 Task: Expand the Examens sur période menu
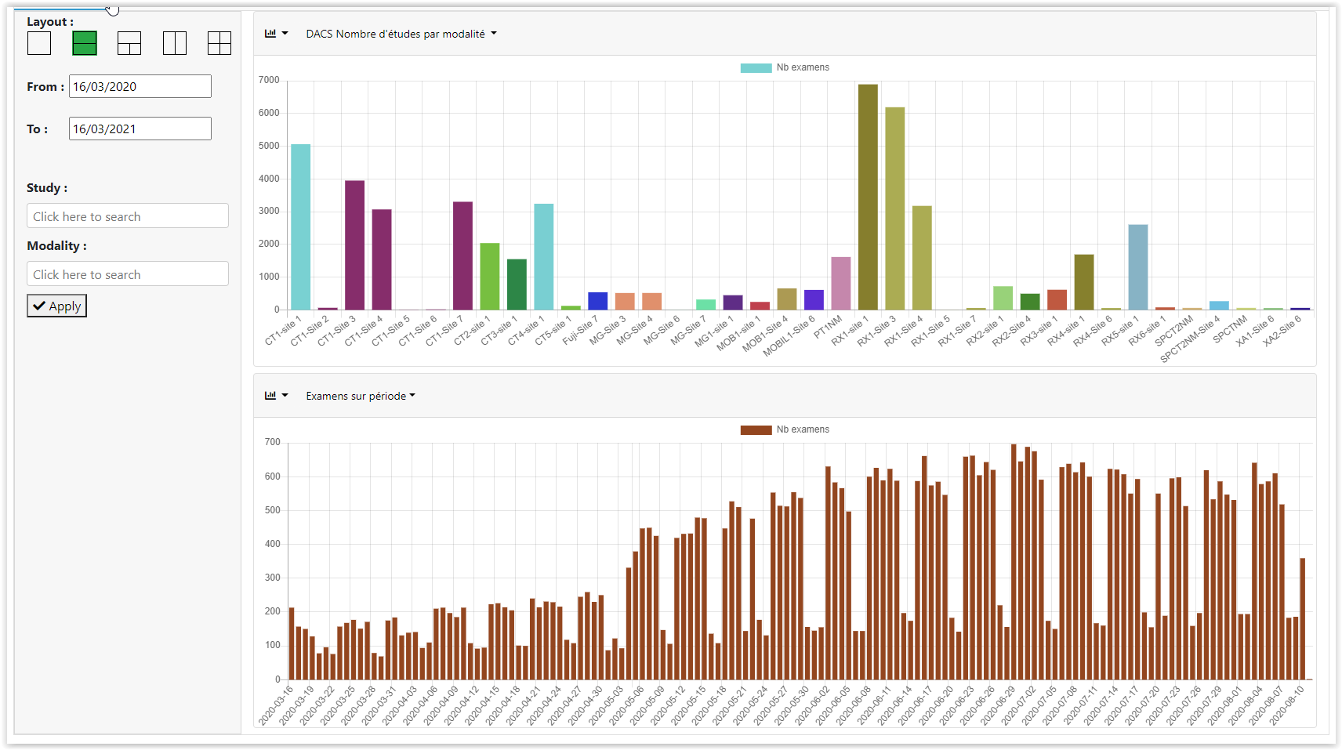click(x=361, y=396)
